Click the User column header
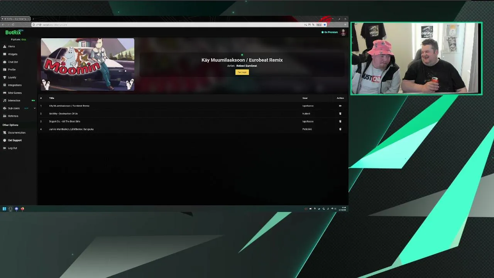 coord(305,98)
